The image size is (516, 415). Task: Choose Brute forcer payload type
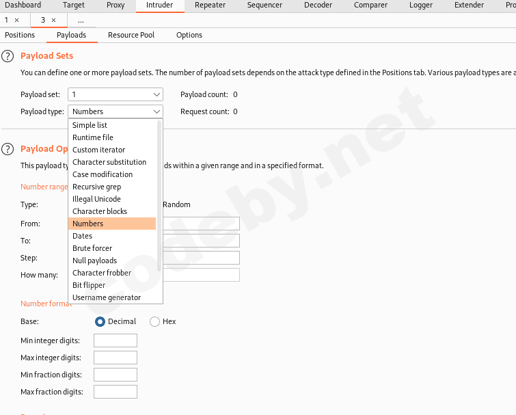[x=92, y=248]
